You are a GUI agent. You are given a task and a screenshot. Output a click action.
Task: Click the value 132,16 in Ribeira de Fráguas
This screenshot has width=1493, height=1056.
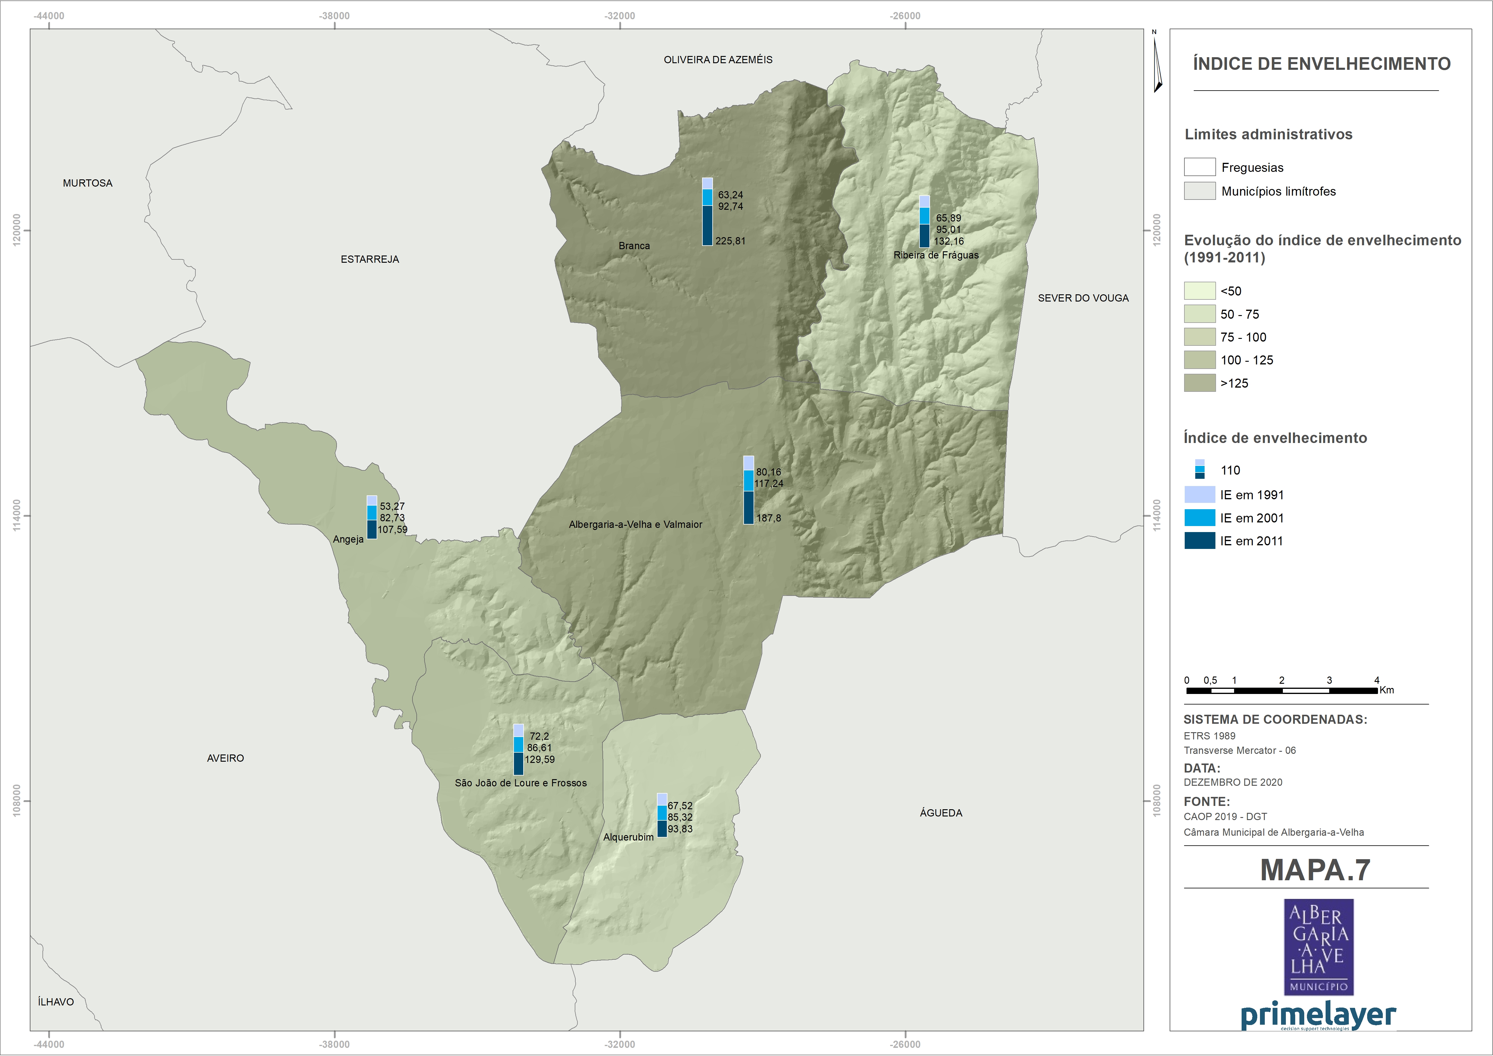(x=949, y=241)
